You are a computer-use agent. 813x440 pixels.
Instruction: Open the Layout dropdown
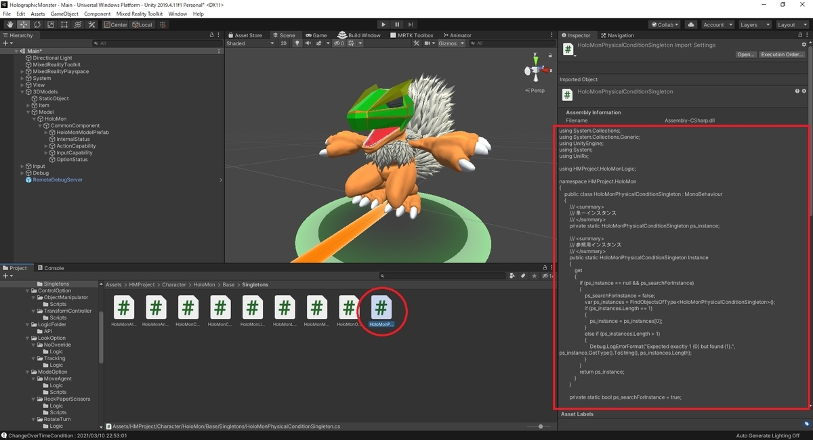[x=792, y=24]
